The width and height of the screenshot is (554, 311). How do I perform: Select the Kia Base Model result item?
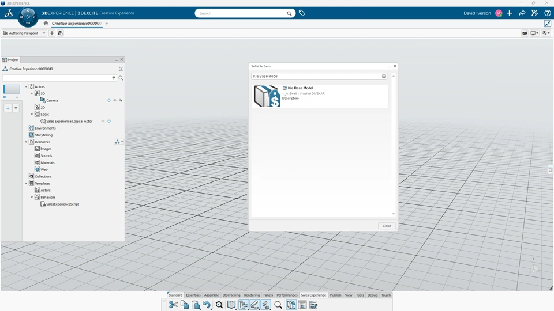320,96
